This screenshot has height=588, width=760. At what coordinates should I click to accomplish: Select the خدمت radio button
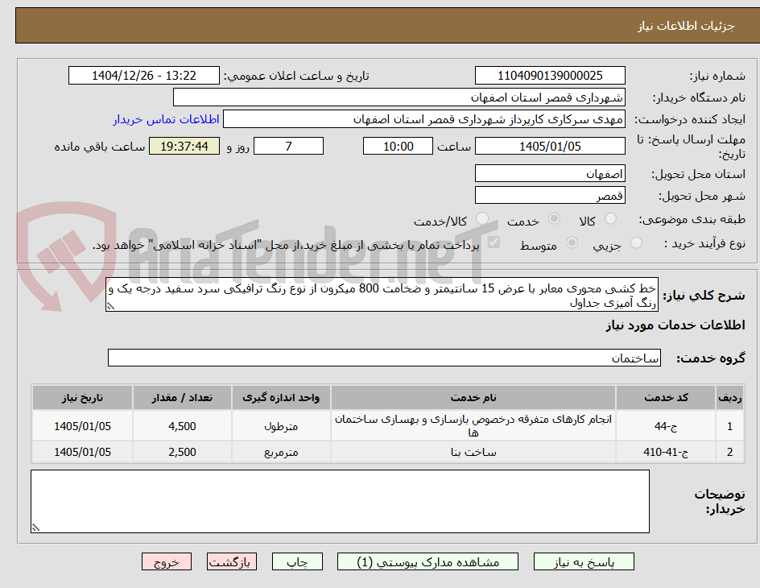[554, 219]
